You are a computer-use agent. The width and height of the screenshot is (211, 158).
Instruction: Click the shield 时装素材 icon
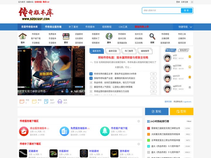(x=84, y=153)
